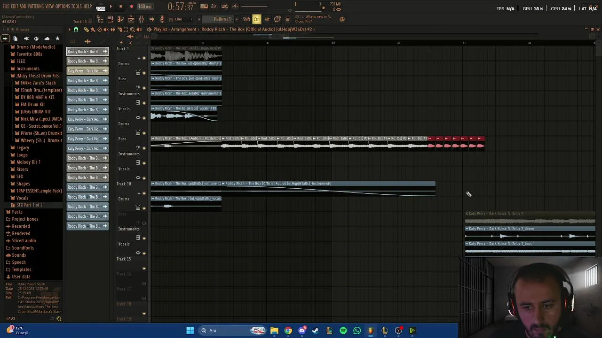This screenshot has height=338, width=602.
Task: Show browser favorites with the star icon
Action: [57, 38]
